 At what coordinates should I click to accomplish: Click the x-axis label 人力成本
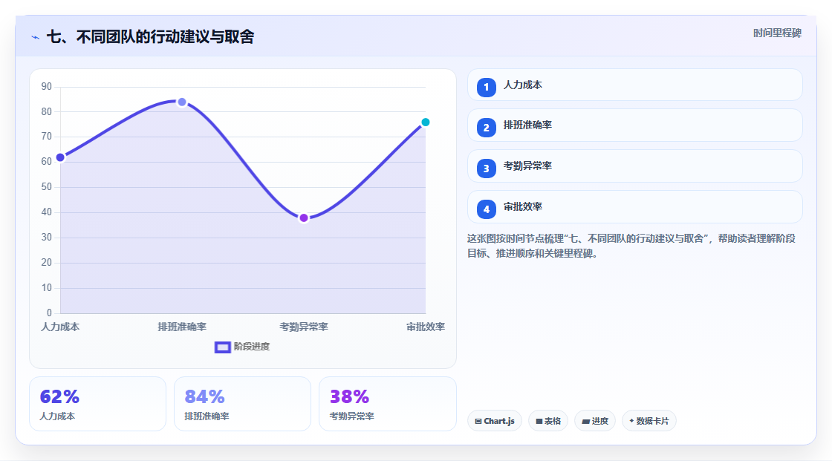[60, 327]
